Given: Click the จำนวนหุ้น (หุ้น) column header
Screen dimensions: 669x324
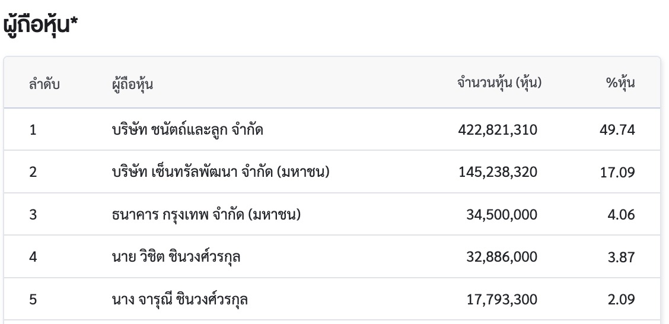Looking at the screenshot, I should (x=499, y=83).
